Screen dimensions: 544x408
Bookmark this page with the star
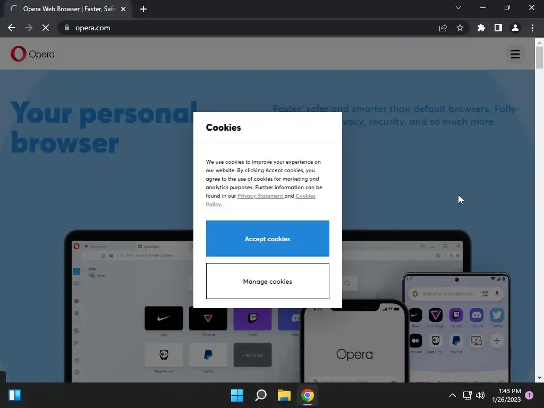pyautogui.click(x=460, y=28)
